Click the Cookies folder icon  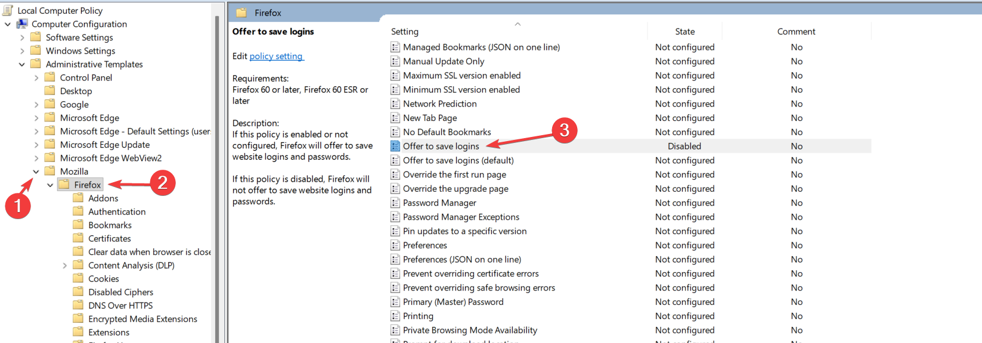pos(78,278)
